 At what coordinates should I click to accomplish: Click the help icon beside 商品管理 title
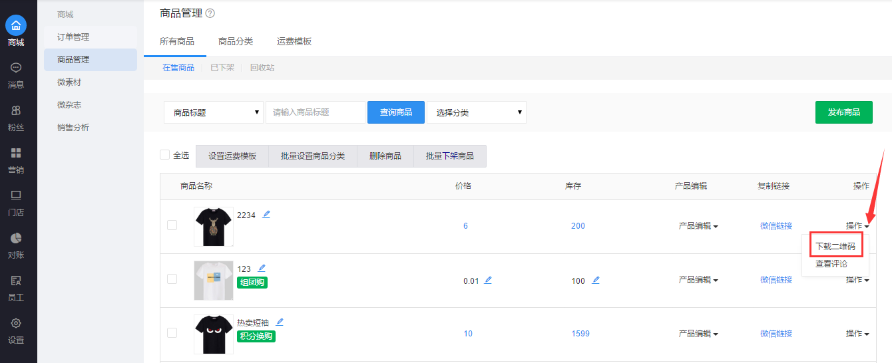(210, 13)
